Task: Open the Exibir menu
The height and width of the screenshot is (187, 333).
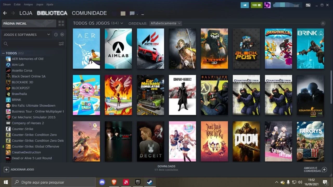Action: coord(17,4)
